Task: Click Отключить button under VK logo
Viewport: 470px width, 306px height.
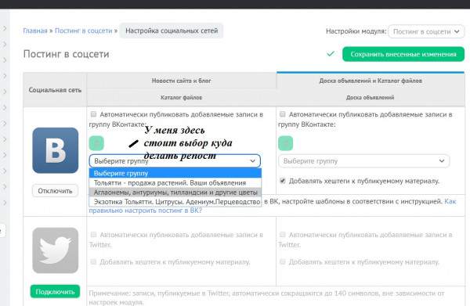Action: pos(55,191)
